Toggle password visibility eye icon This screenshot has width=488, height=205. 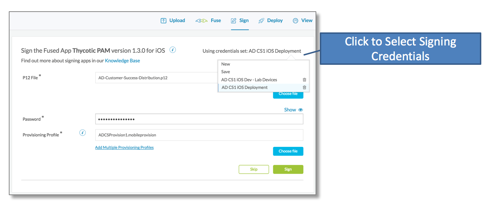coord(300,110)
